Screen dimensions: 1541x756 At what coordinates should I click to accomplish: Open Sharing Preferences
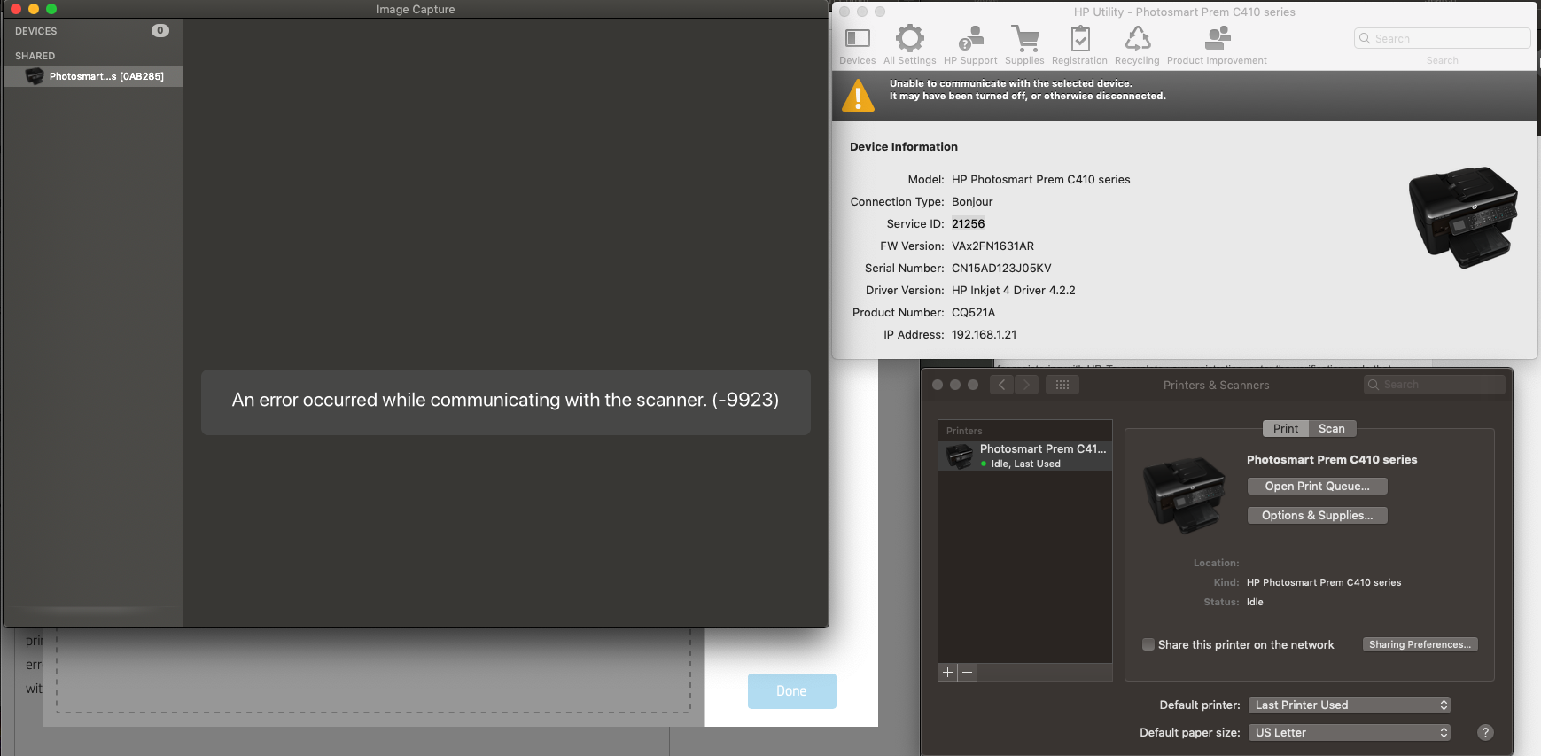[x=1420, y=644]
